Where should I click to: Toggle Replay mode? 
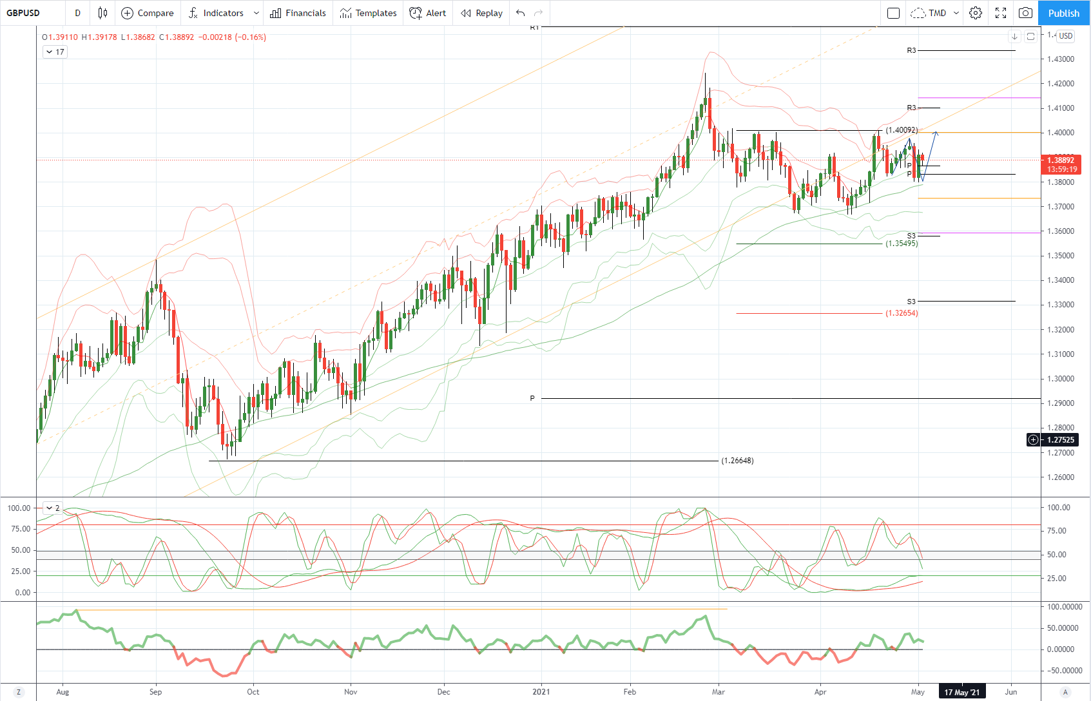[481, 13]
